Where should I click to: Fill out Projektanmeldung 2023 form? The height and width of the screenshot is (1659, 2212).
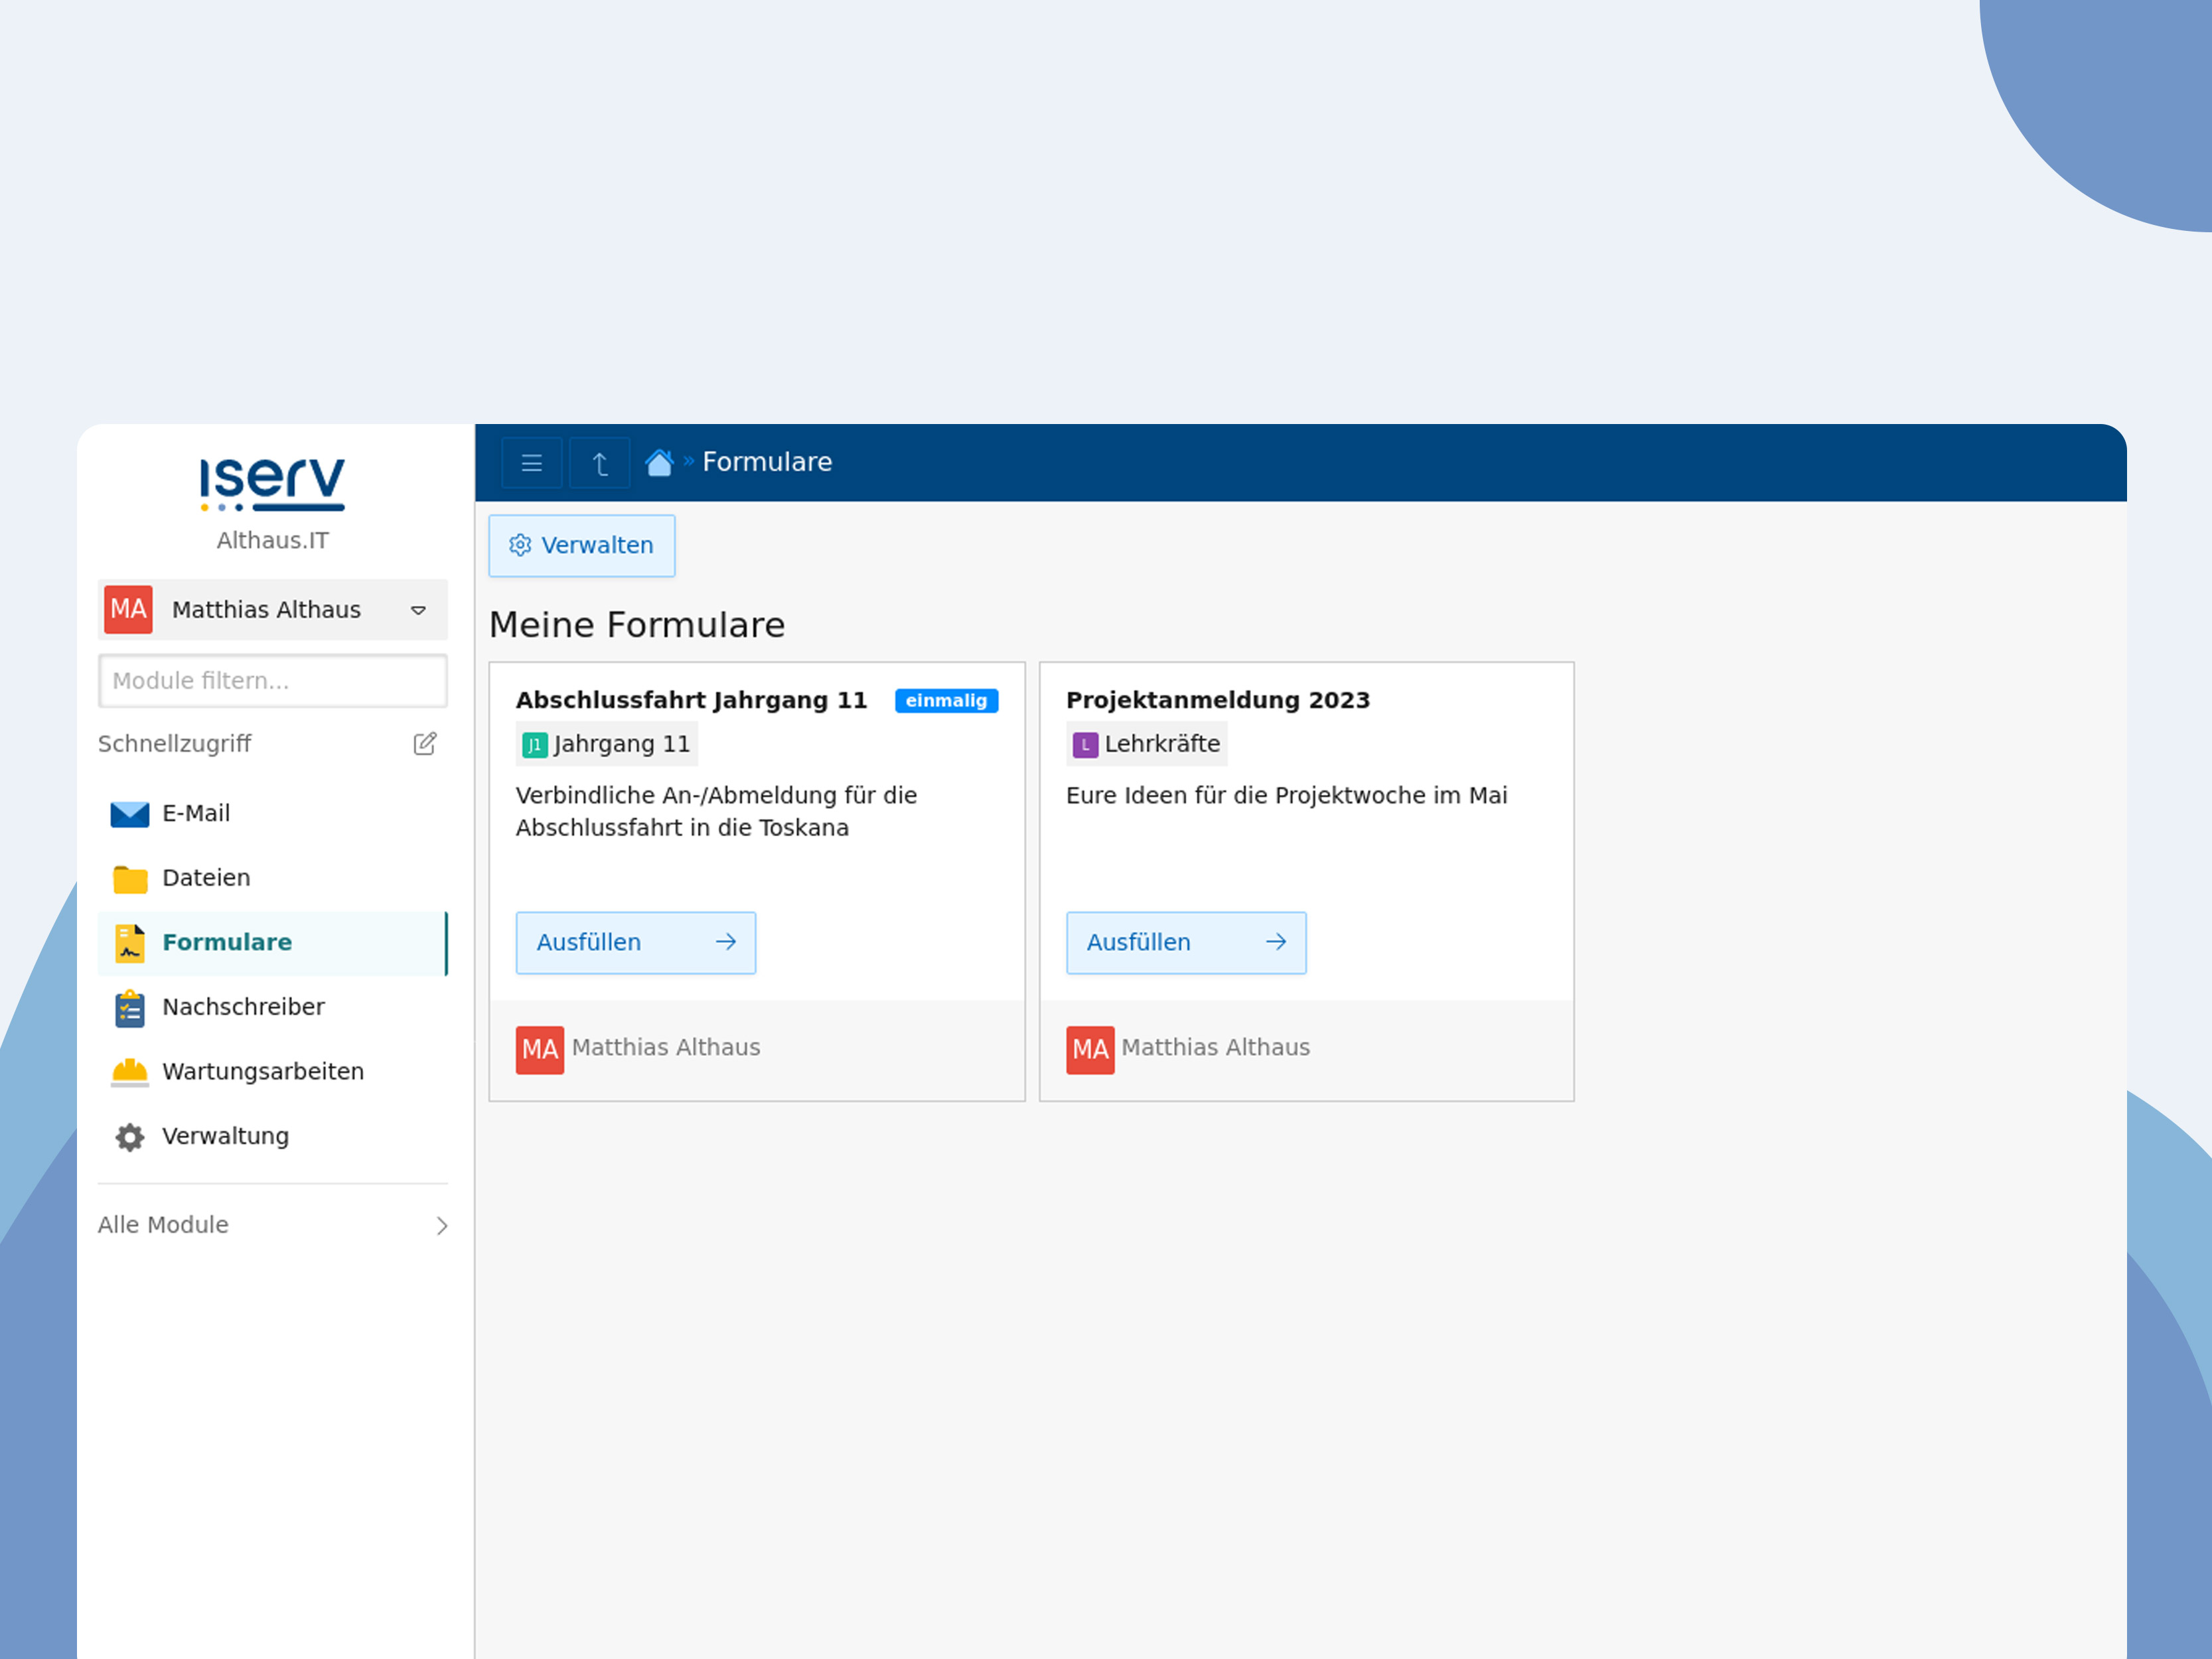1186,943
